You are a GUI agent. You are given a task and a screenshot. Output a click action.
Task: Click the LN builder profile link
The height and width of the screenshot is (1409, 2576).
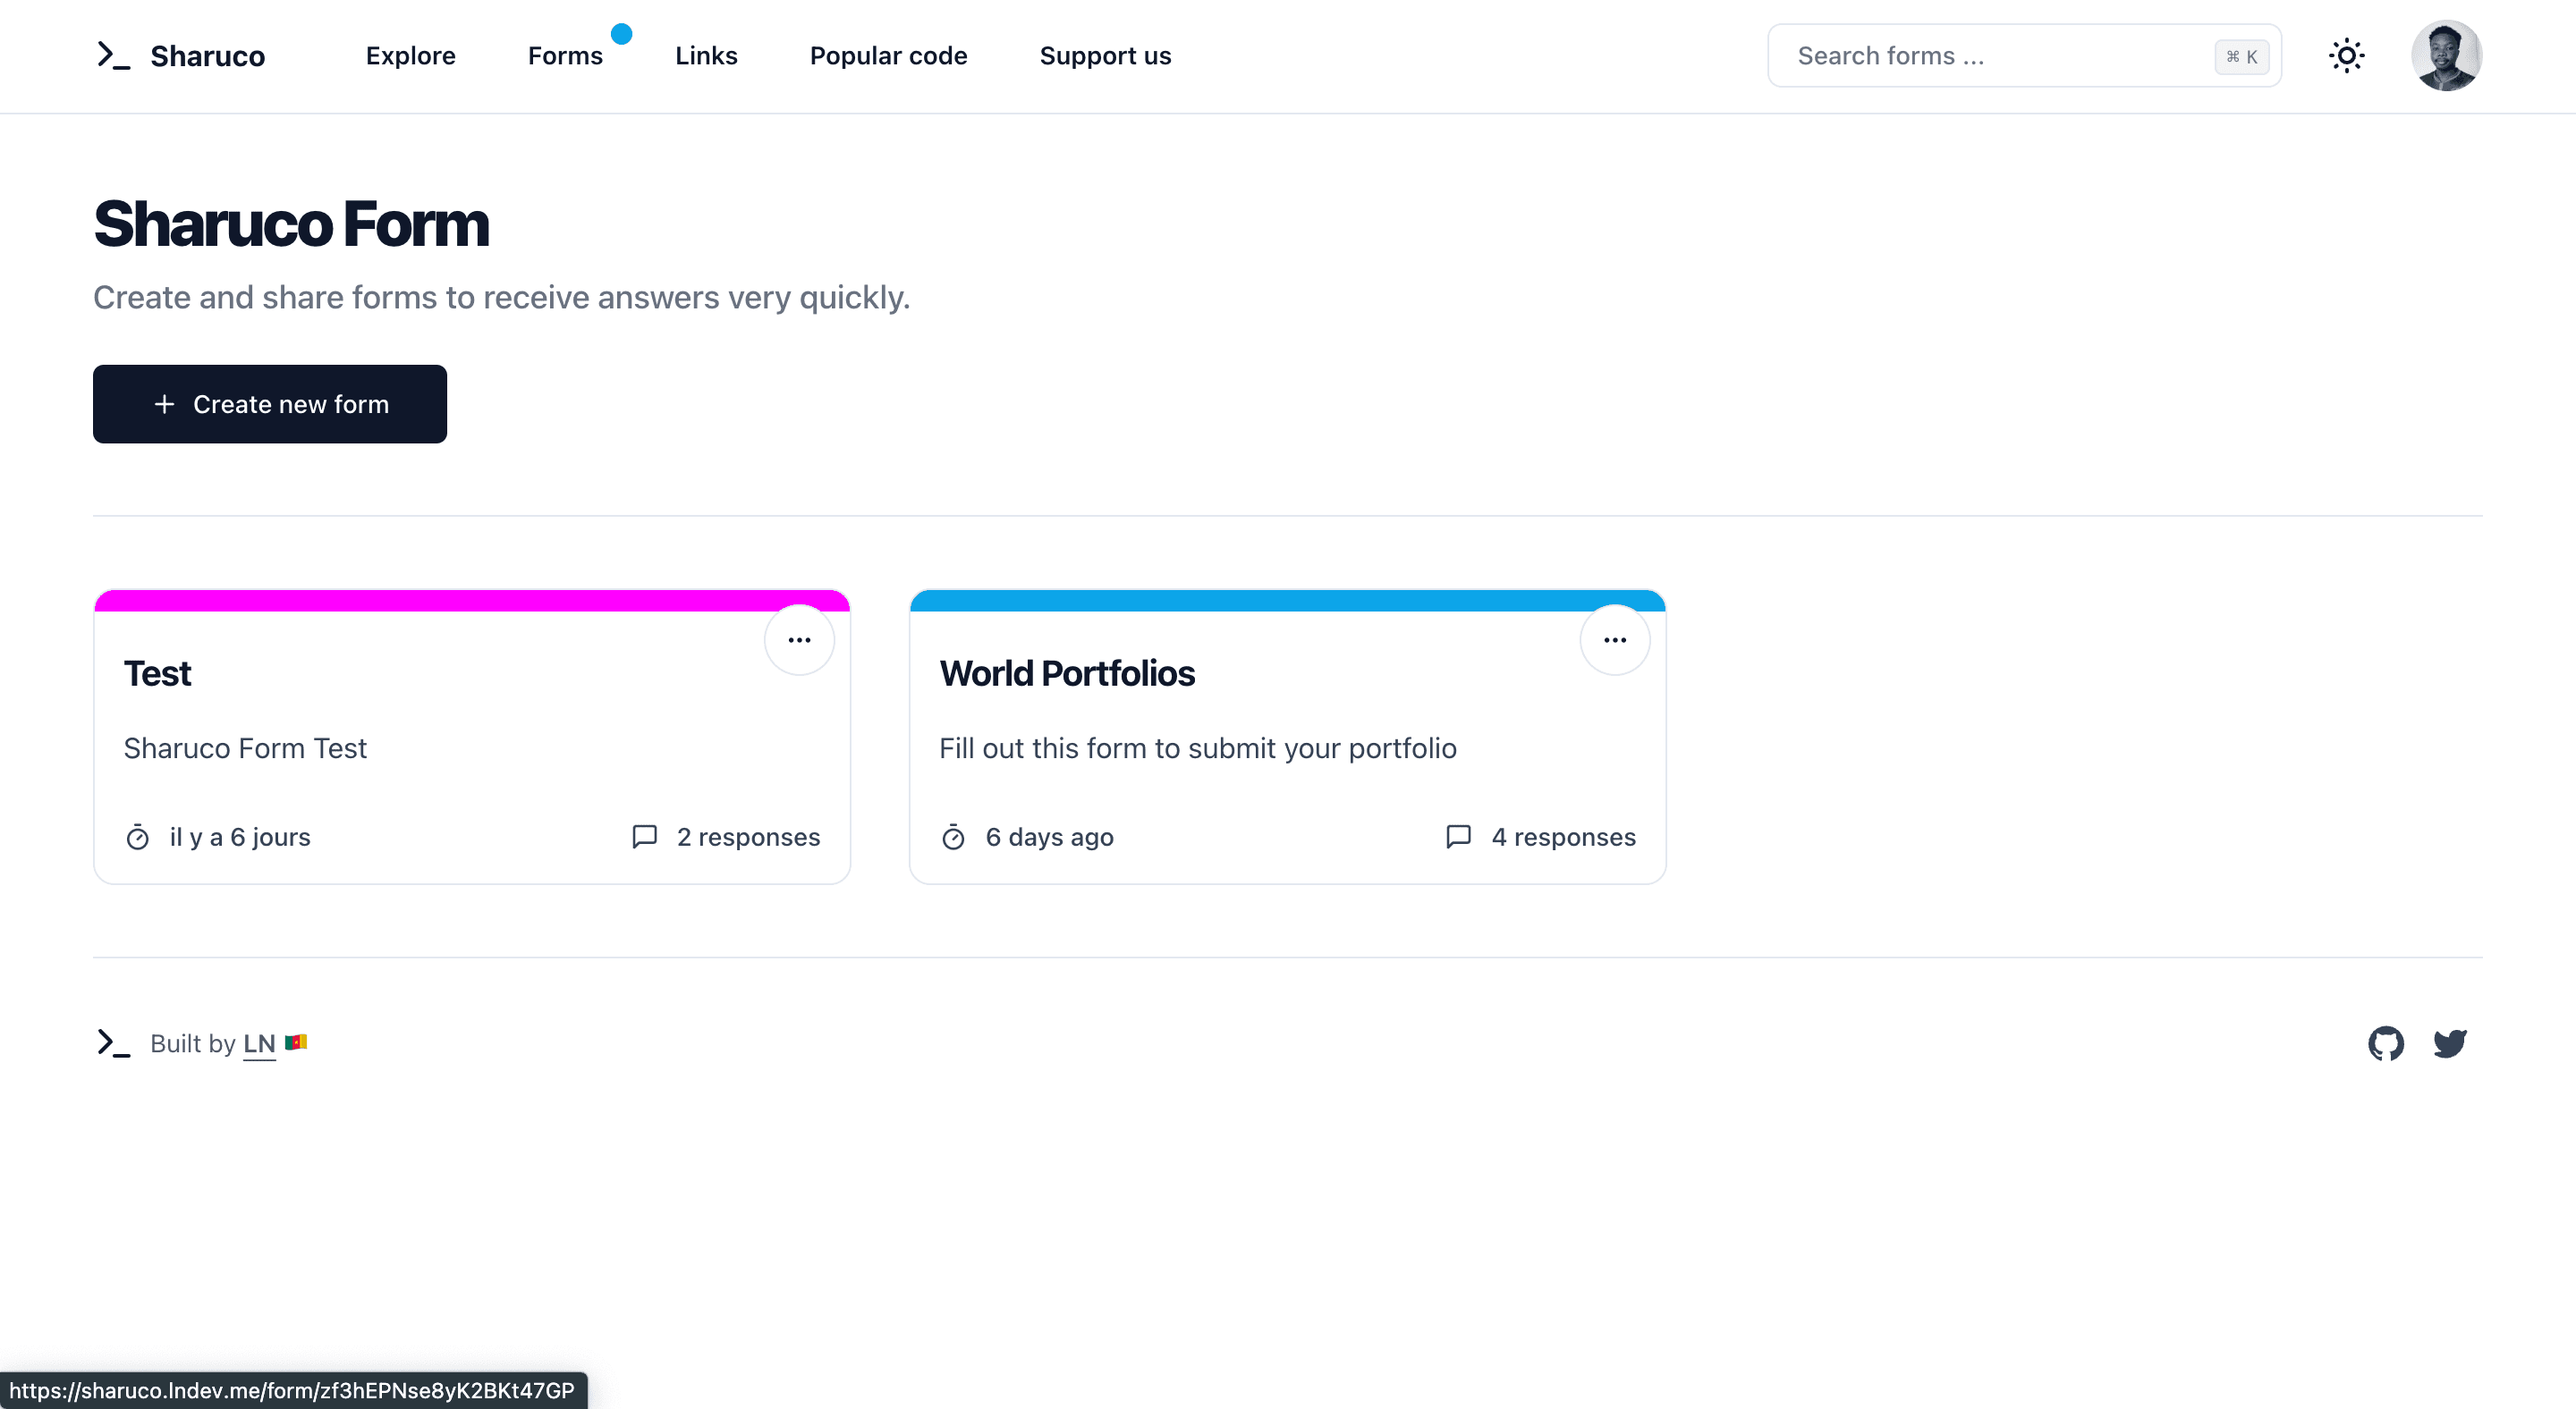click(262, 1042)
